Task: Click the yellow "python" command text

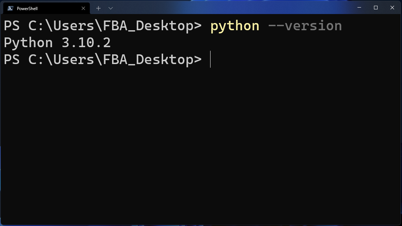Action: (x=234, y=25)
